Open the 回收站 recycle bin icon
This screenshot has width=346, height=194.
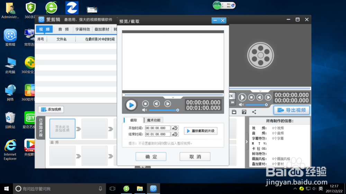click(x=10, y=120)
